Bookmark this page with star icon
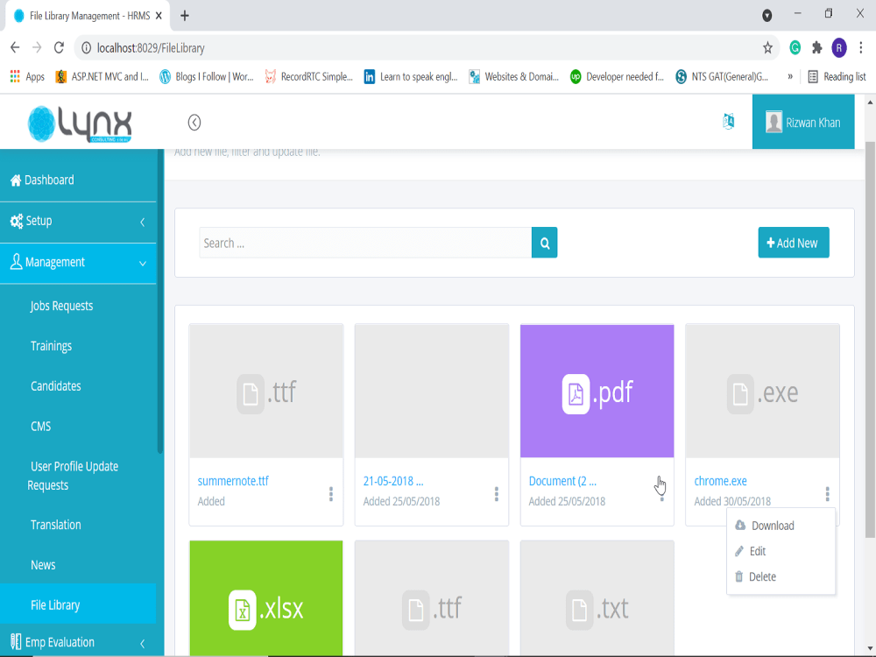 tap(767, 48)
